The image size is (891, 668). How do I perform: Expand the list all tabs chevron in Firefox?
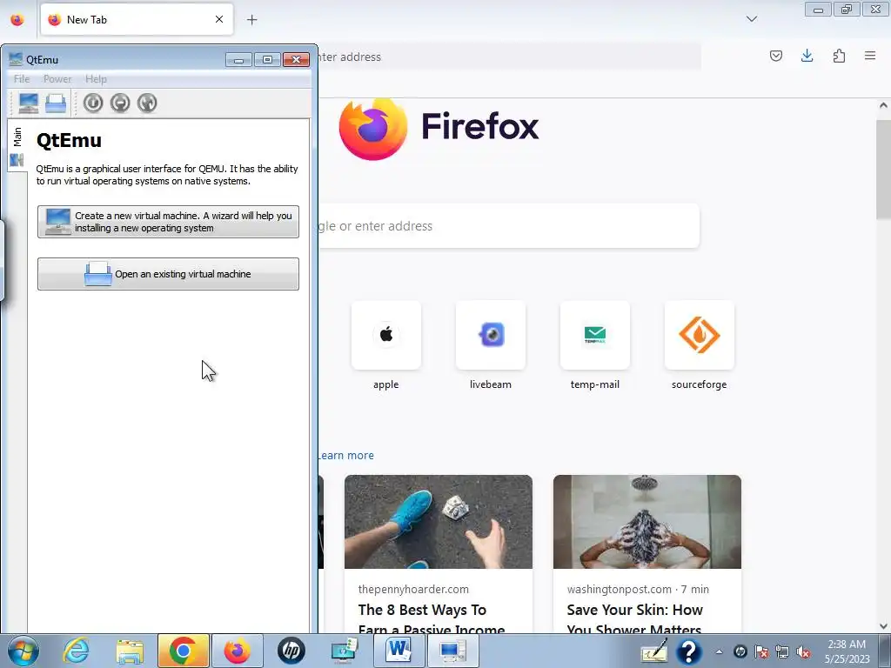pyautogui.click(x=751, y=19)
